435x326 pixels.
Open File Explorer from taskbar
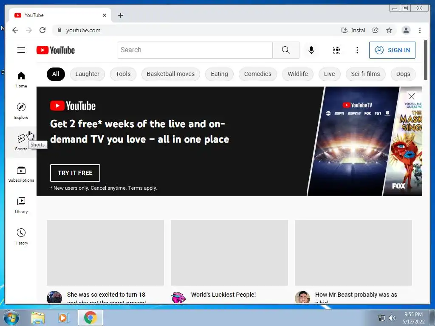(x=38, y=318)
